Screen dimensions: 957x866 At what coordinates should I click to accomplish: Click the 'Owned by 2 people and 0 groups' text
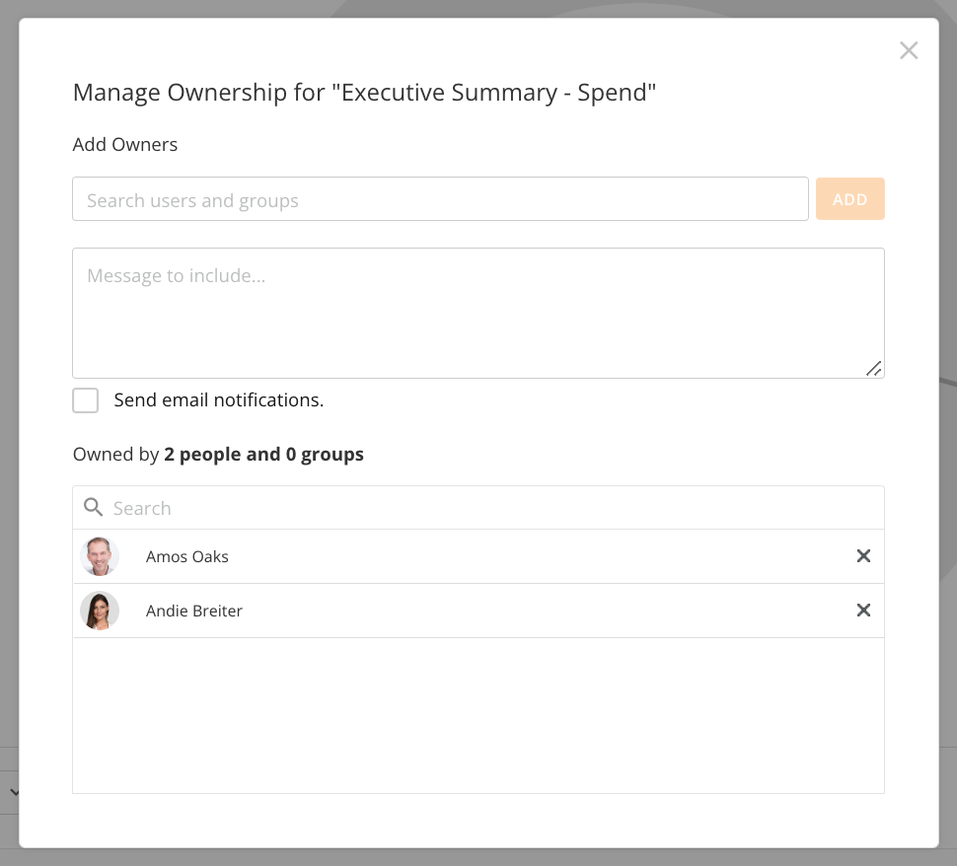coord(218,455)
